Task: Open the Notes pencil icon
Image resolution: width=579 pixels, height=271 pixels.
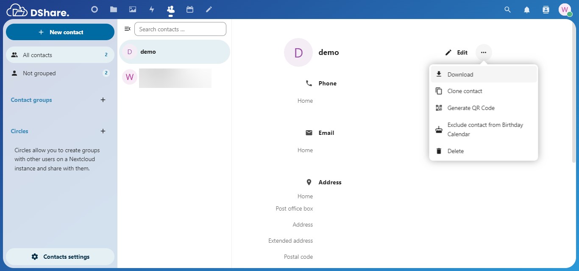Action: pos(209,9)
